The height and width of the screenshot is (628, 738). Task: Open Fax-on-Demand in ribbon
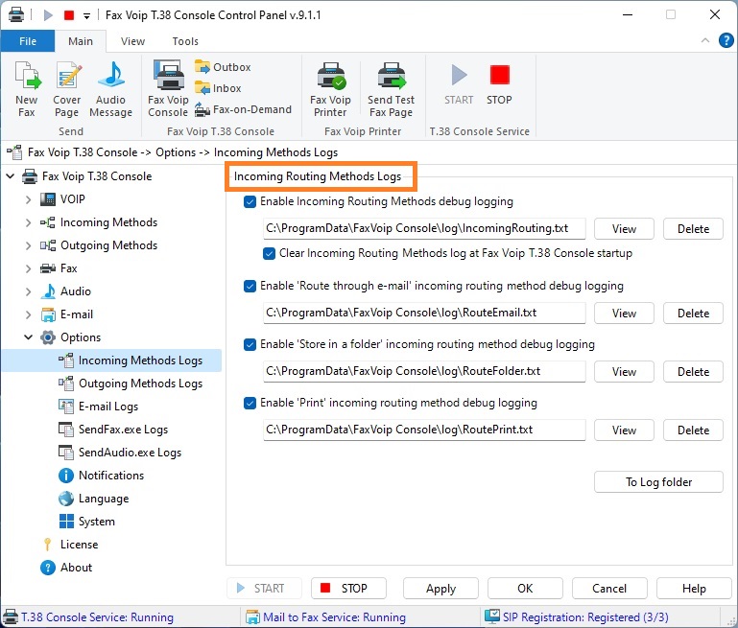(x=243, y=109)
